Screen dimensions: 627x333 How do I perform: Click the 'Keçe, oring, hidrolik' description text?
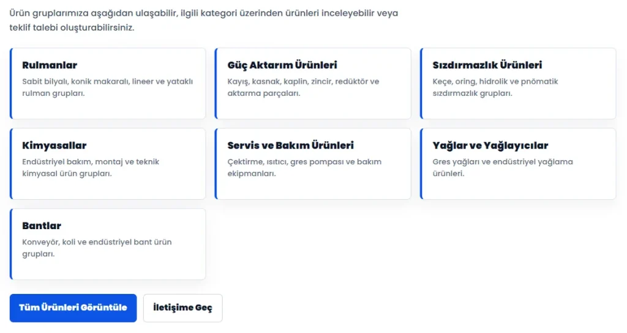click(x=495, y=87)
